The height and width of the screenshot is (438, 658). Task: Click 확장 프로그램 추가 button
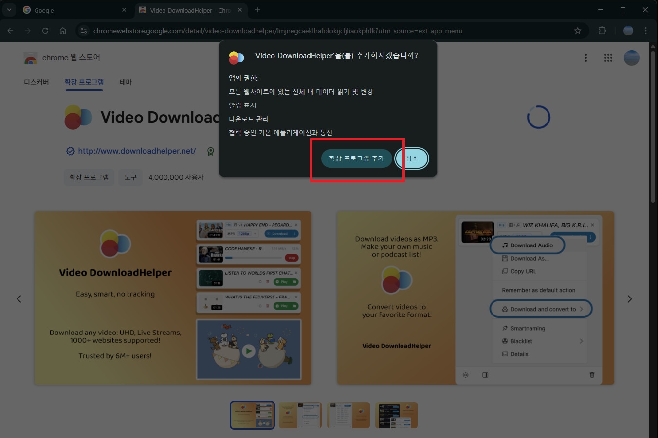[356, 158]
